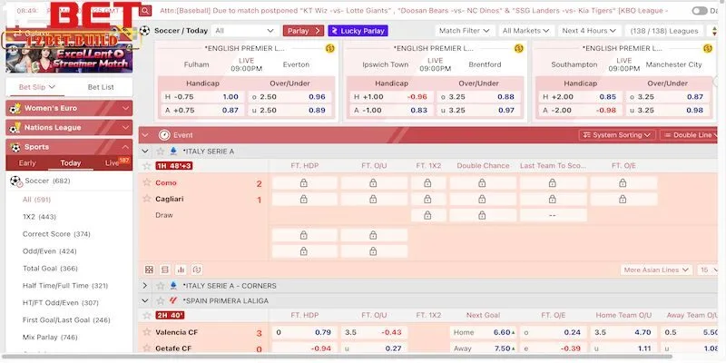Image resolution: width=726 pixels, height=363 pixels.
Task: Click the coin icon on Fulham vs Everton card
Action: pos(329,47)
